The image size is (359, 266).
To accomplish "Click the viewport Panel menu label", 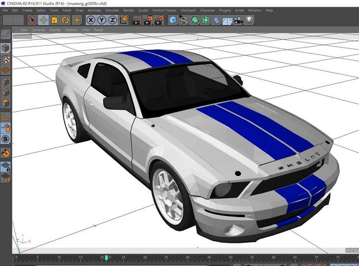I will point(99,30).
